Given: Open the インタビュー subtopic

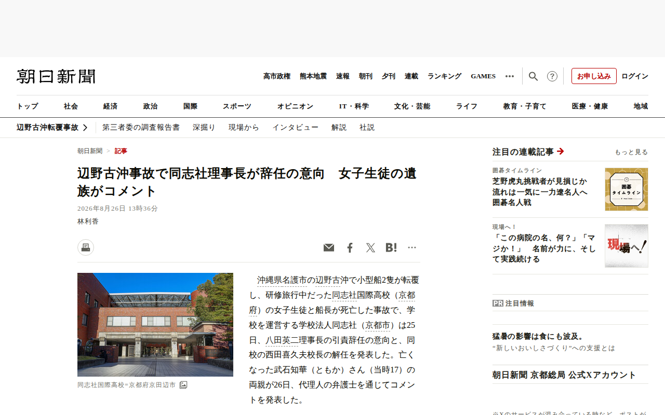Looking at the screenshot, I should pyautogui.click(x=296, y=128).
